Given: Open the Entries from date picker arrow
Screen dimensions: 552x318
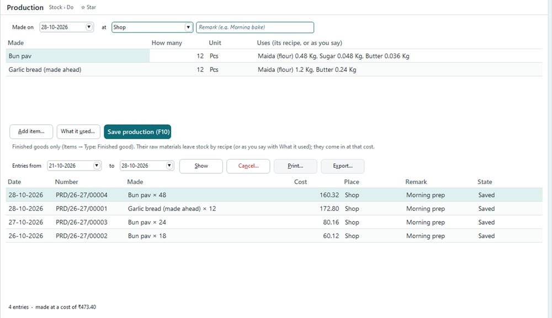Looking at the screenshot, I should click(x=97, y=166).
